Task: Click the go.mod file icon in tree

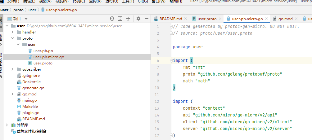Action: [19, 94]
